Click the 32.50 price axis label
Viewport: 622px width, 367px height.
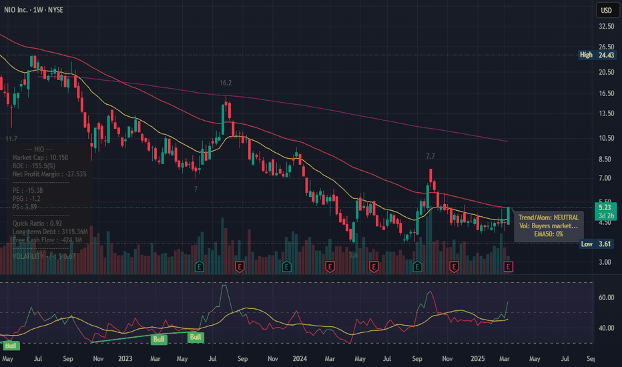tap(607, 26)
